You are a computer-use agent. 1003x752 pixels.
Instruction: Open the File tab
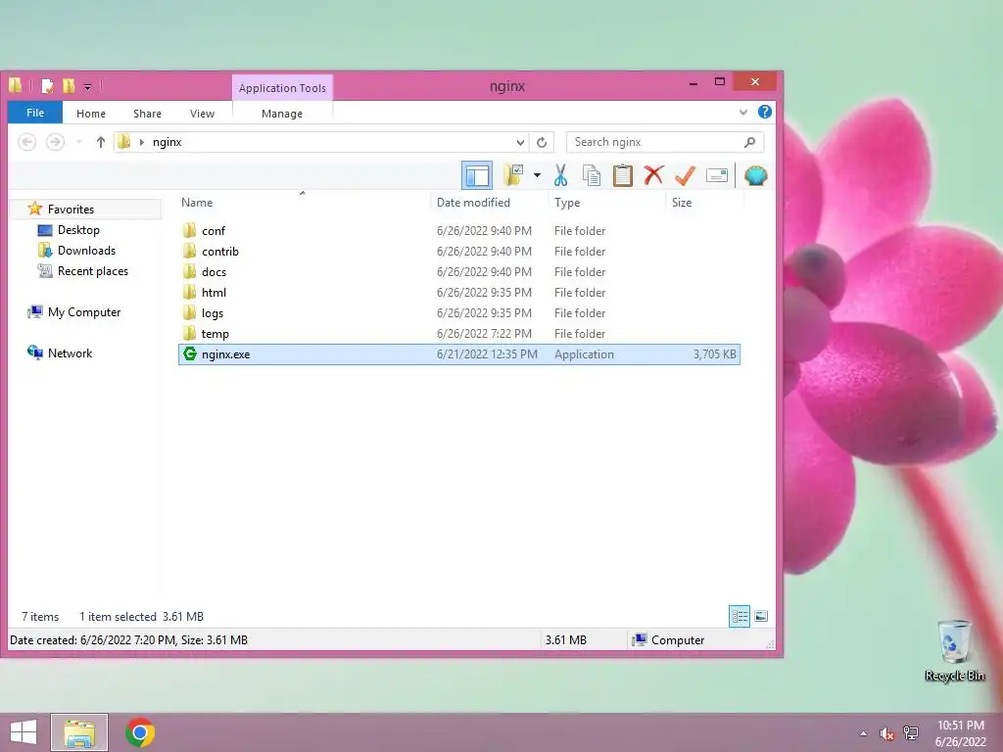pos(35,113)
